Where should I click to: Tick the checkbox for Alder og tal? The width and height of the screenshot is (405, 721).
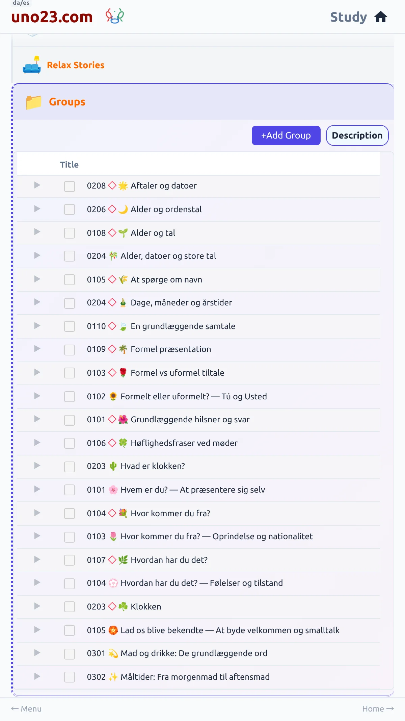click(x=70, y=233)
